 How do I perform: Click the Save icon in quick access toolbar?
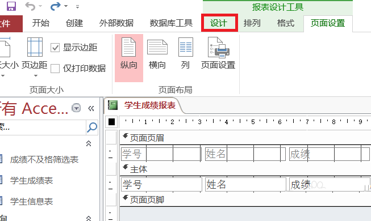11,6
